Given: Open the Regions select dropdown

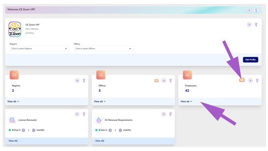Looking at the screenshot, I should 39,49.
